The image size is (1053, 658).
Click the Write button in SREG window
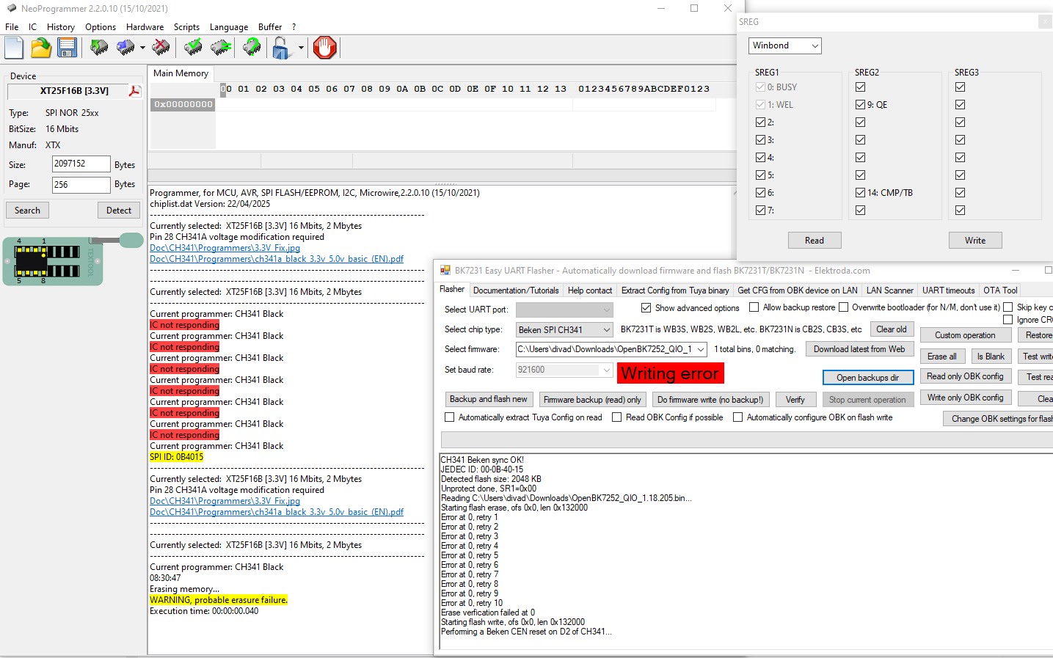click(975, 241)
